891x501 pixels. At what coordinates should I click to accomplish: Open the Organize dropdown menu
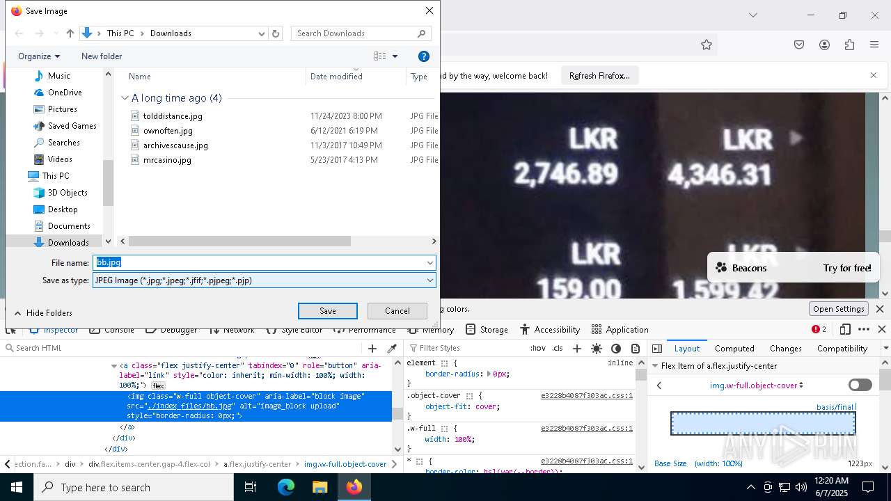39,56
